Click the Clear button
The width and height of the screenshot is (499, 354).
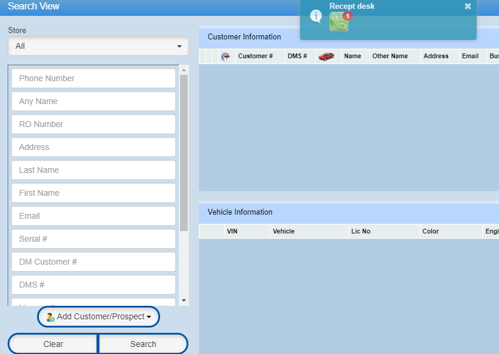click(53, 344)
